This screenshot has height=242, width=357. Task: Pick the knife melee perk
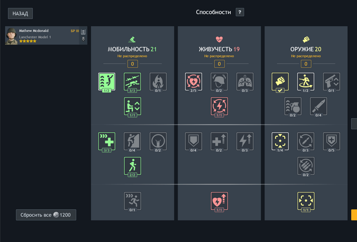[319, 106]
